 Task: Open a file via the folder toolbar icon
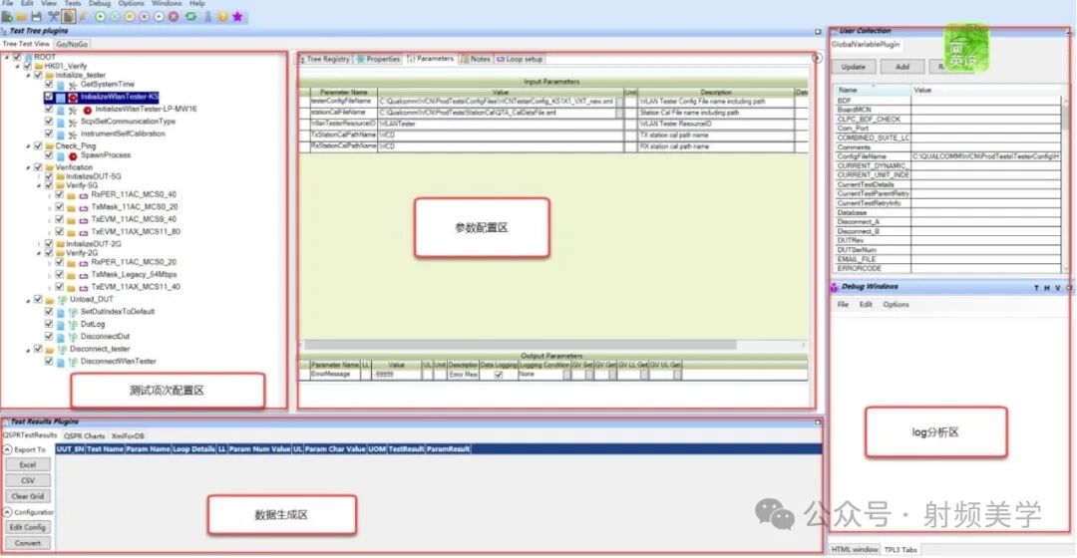[22, 17]
